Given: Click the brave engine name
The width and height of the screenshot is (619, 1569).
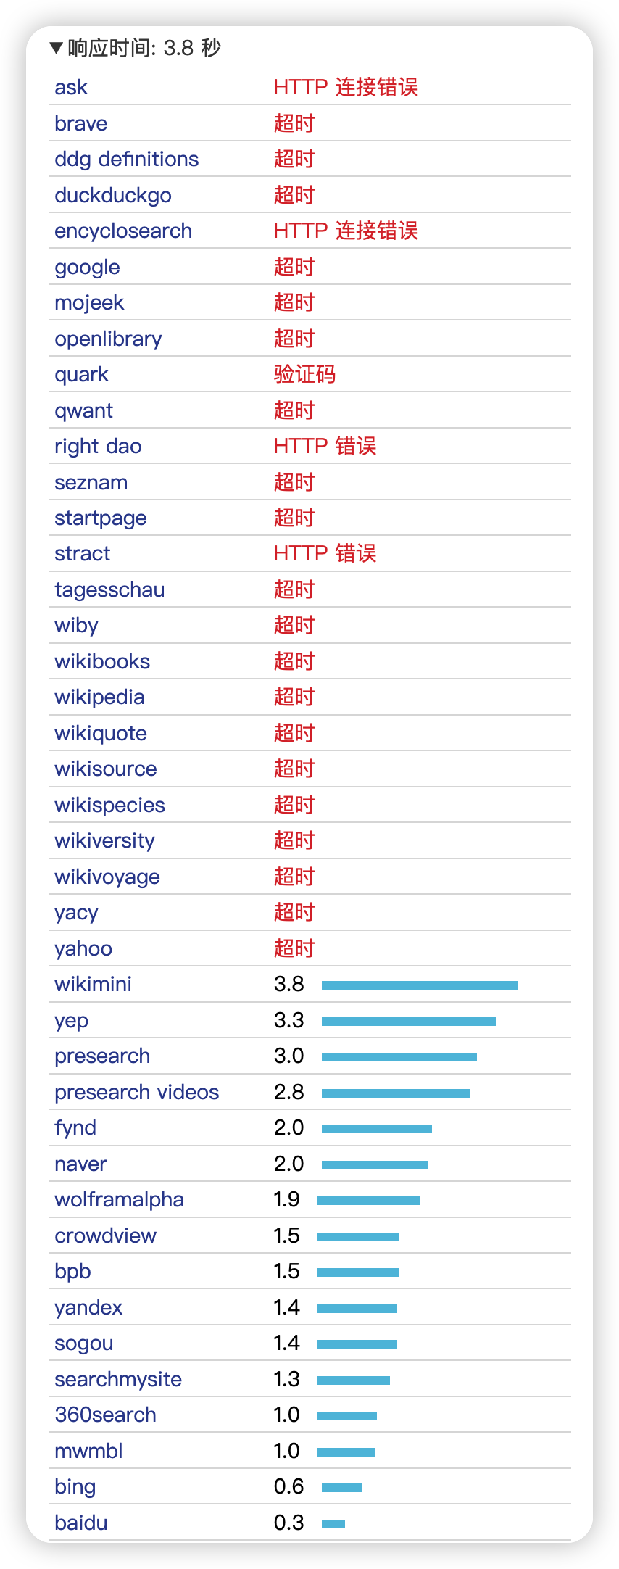Looking at the screenshot, I should pyautogui.click(x=81, y=123).
